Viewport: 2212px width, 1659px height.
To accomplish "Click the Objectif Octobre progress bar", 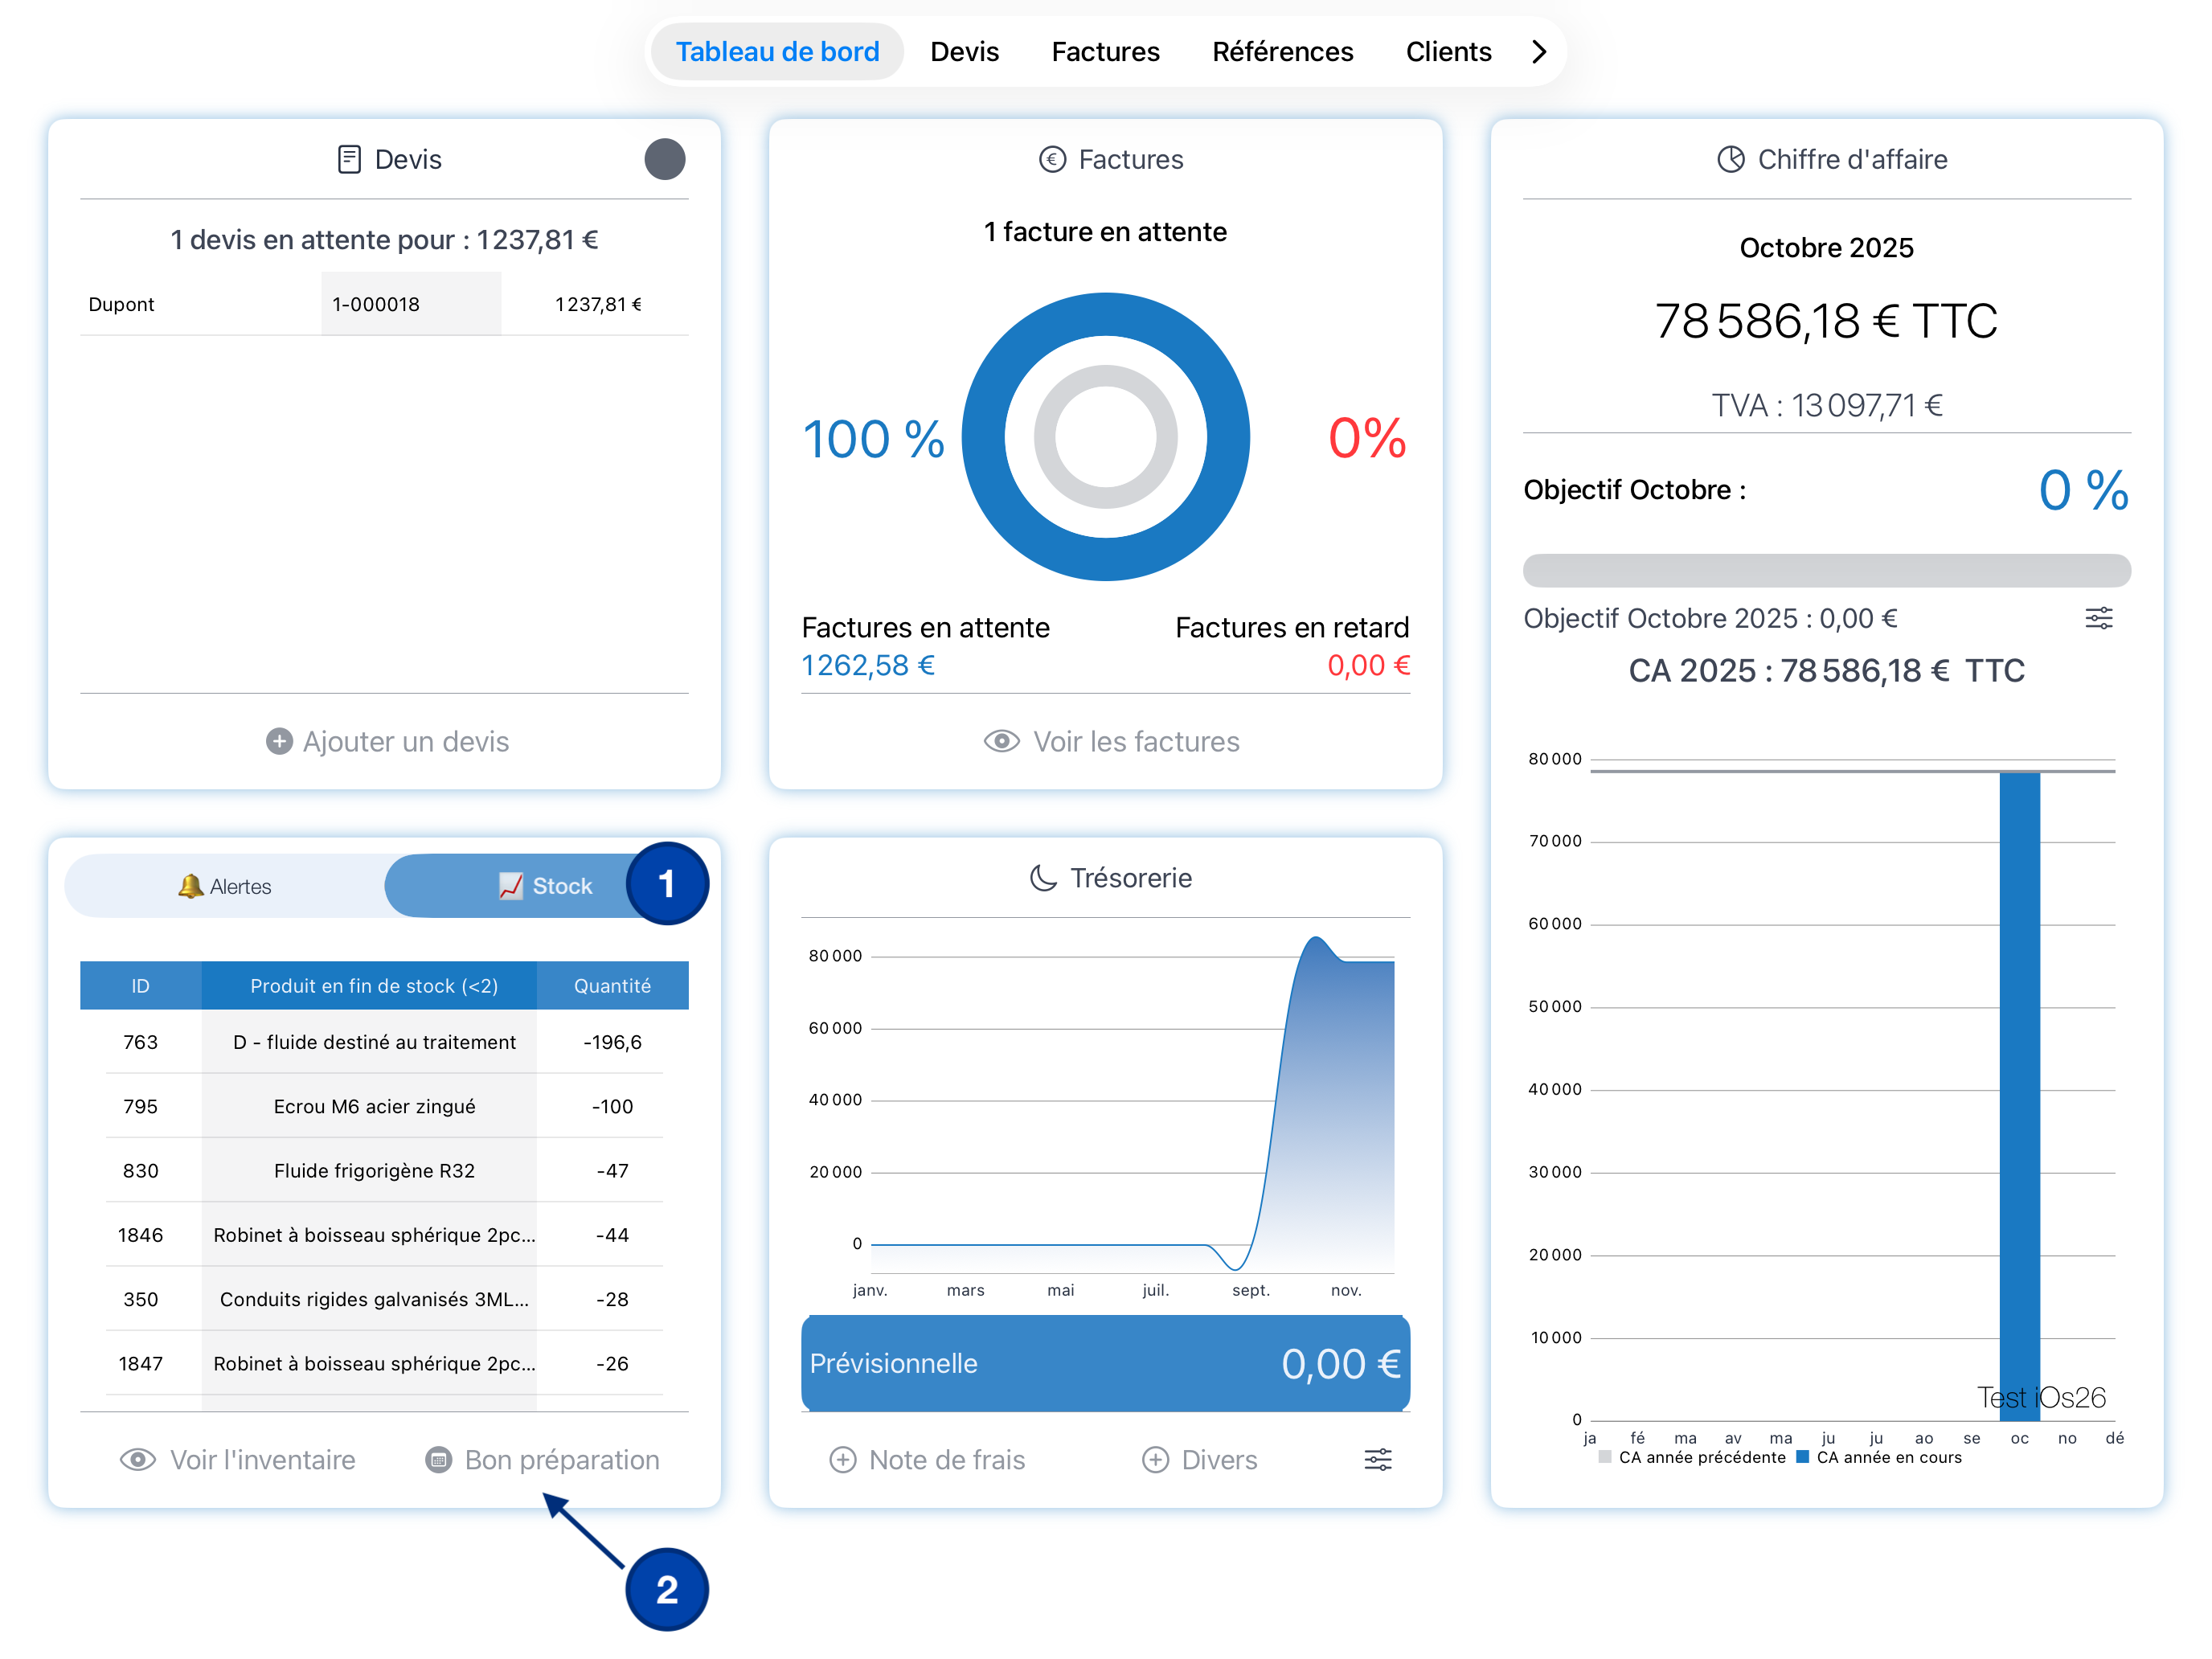I will 1826,570.
